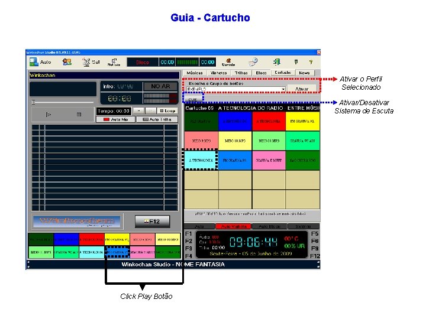The width and height of the screenshot is (426, 319).
Task: Click the Ativar button
Action: point(302,89)
